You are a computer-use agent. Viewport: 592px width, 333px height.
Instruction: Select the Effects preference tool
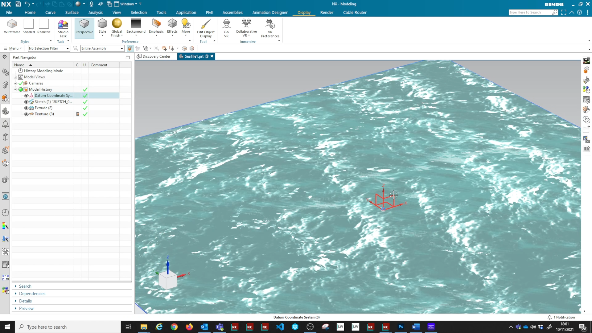click(x=172, y=26)
